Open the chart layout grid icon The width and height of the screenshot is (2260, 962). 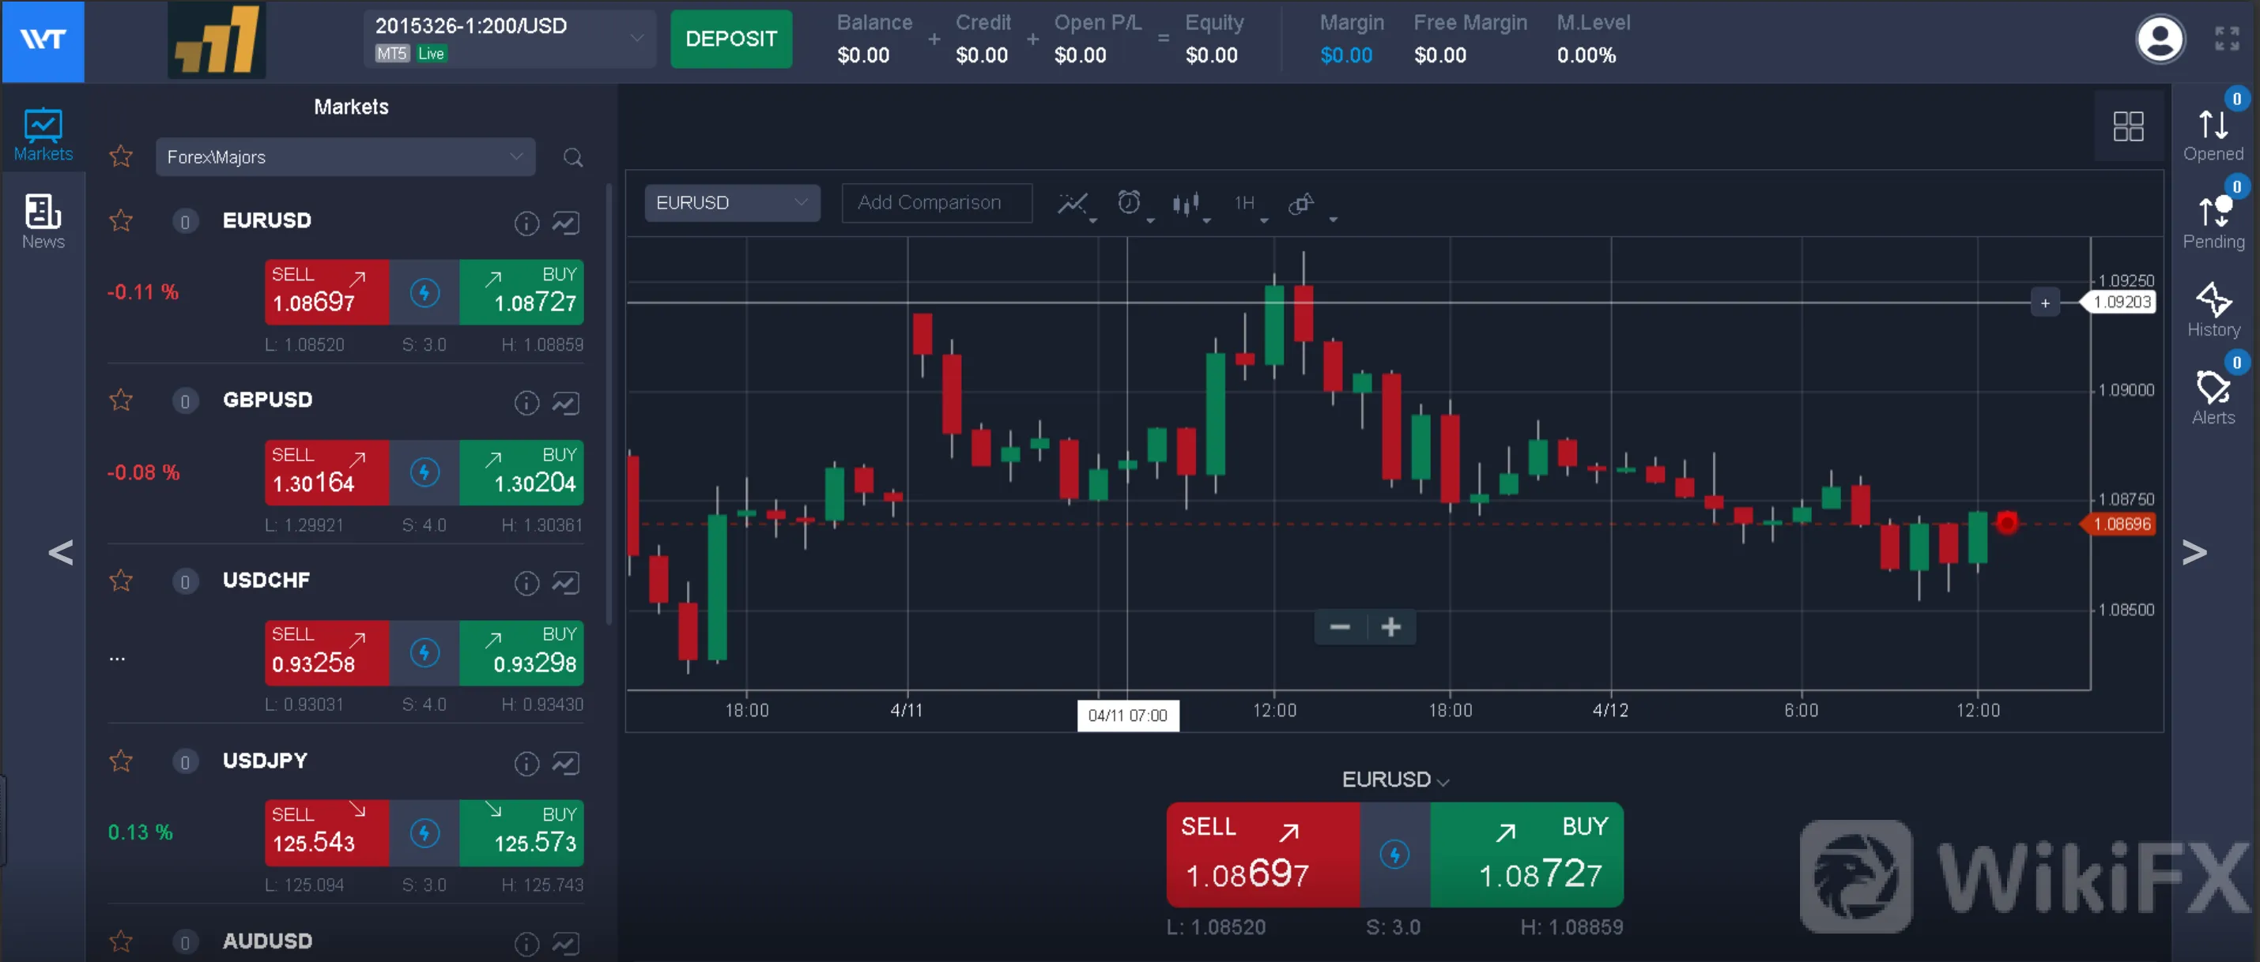(2127, 126)
